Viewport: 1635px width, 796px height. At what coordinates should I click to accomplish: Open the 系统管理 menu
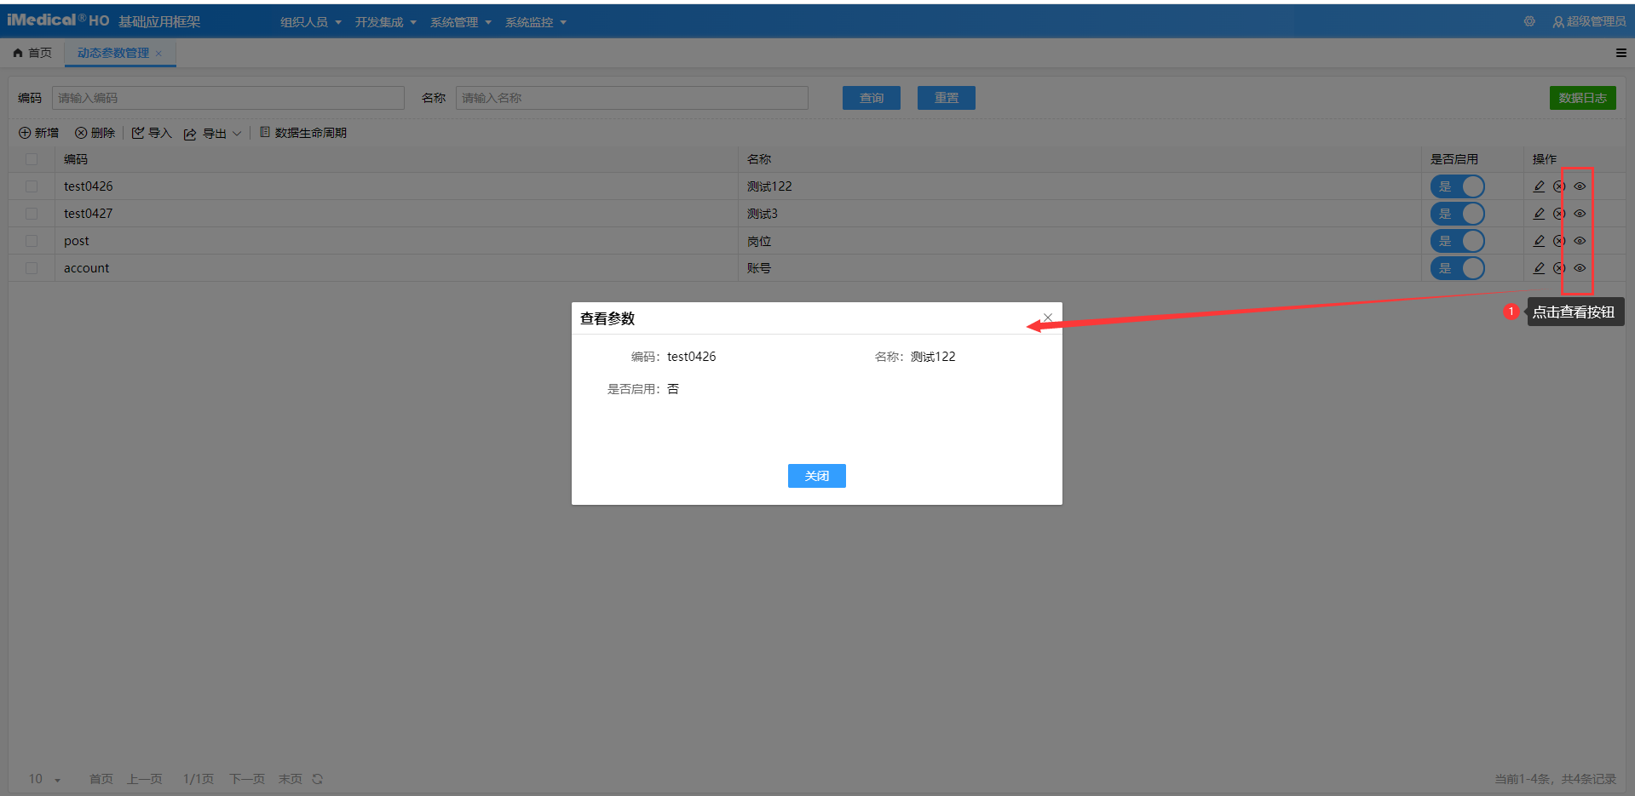click(x=460, y=22)
